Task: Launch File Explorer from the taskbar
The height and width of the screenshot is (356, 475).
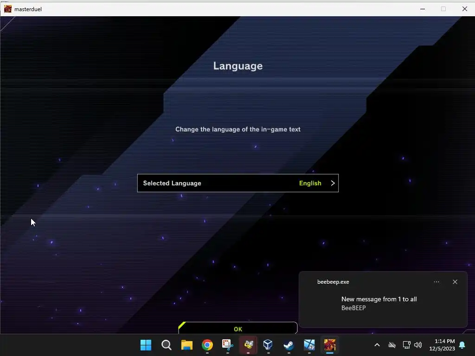Action: [187, 345]
